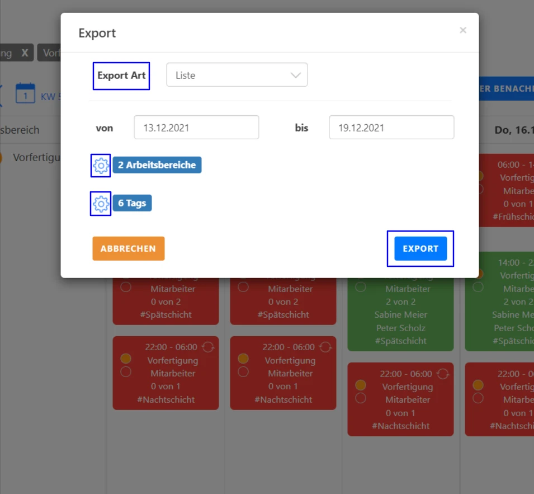This screenshot has width=534, height=494.
Task: Expand the 6 Tags selection badge
Action: [x=133, y=203]
